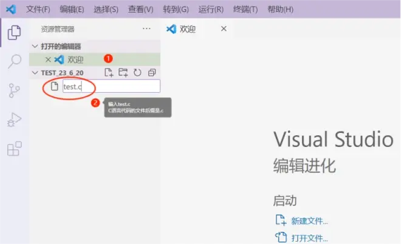
Task: Close the 欢迎 editor tab
Action: tap(224, 29)
